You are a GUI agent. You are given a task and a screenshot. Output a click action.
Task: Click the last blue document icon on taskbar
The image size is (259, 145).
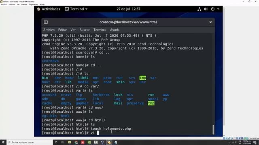[116, 142]
